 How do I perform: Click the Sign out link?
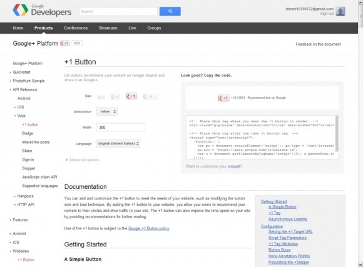(x=327, y=14)
